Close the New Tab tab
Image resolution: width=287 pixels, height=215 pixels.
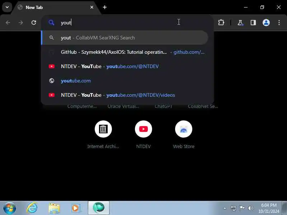pyautogui.click(x=92, y=7)
